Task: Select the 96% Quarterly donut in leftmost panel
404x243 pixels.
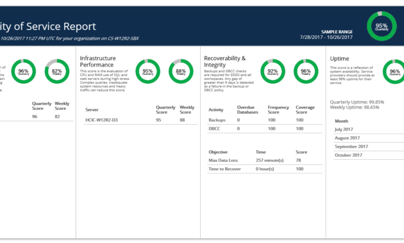Action: [x=24, y=72]
